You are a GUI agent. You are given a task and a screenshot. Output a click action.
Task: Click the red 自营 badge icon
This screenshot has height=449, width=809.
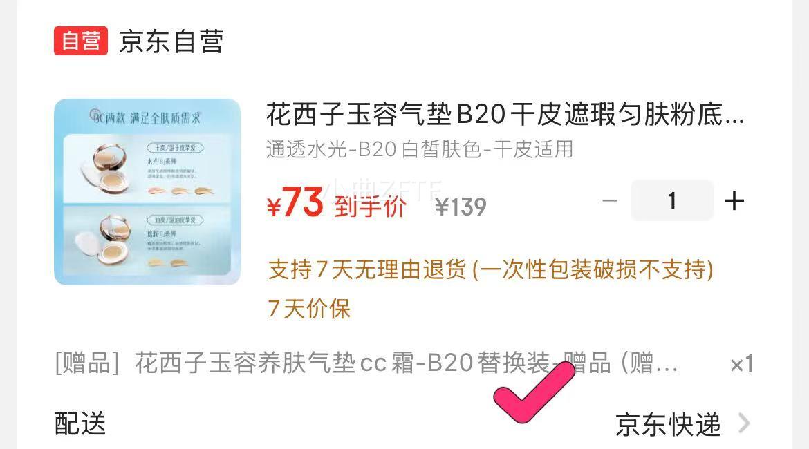point(81,41)
